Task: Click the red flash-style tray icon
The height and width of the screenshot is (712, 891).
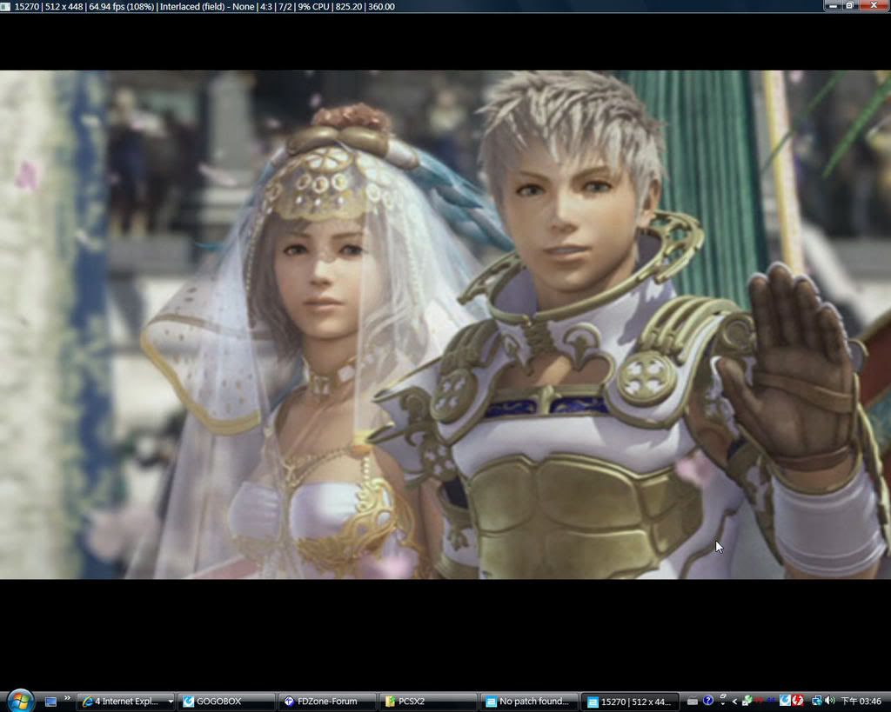Action: click(x=798, y=701)
